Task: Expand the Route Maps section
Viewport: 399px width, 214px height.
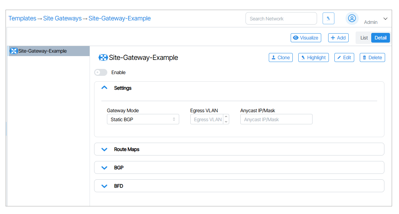Action: click(104, 149)
